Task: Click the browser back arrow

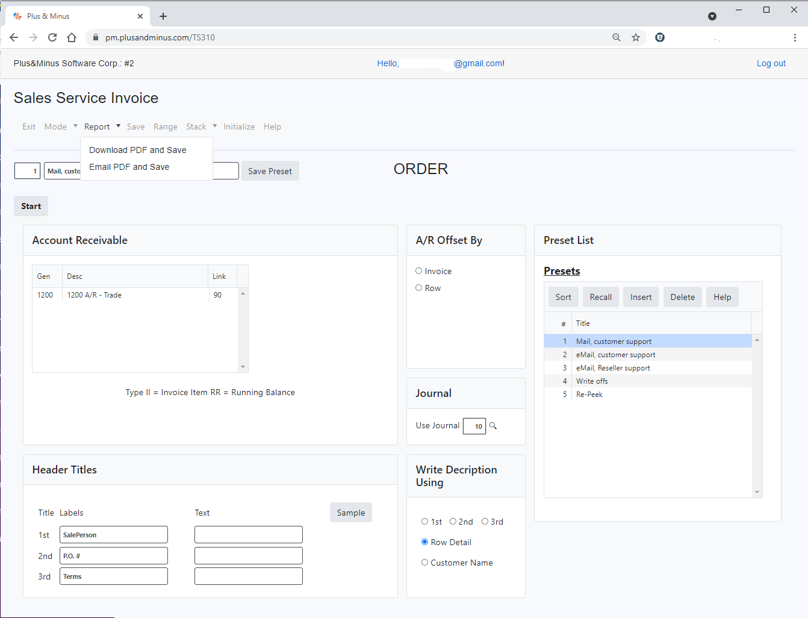Action: coord(14,37)
